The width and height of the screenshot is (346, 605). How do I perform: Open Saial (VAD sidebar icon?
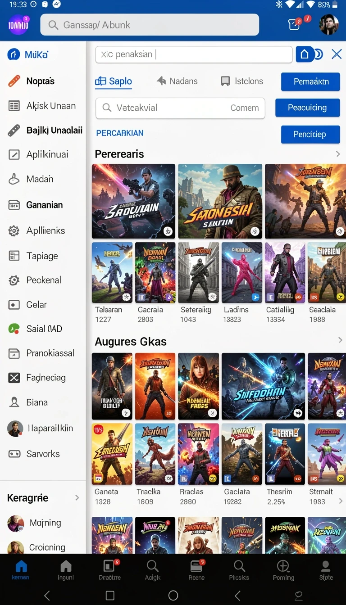point(14,329)
